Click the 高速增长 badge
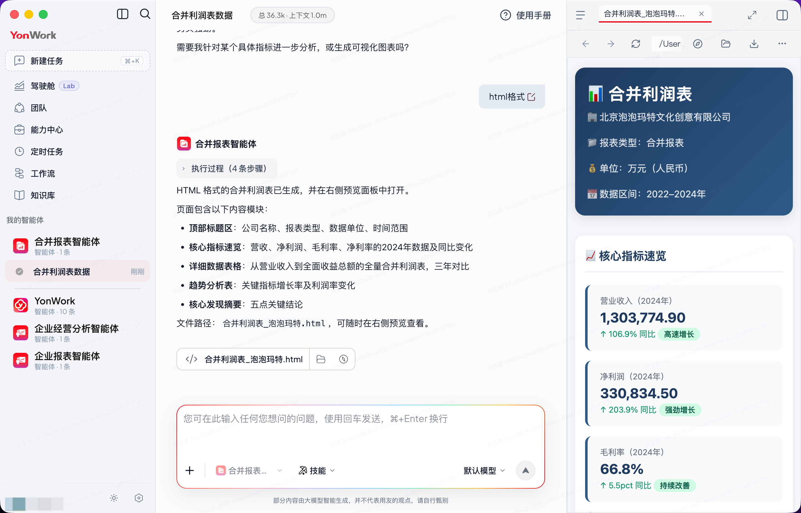Image resolution: width=801 pixels, height=513 pixels. [679, 334]
